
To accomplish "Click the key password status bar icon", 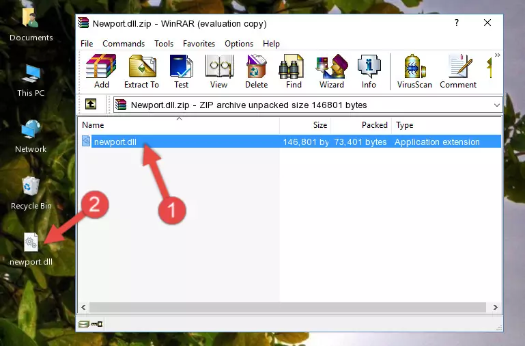I will click(x=97, y=324).
